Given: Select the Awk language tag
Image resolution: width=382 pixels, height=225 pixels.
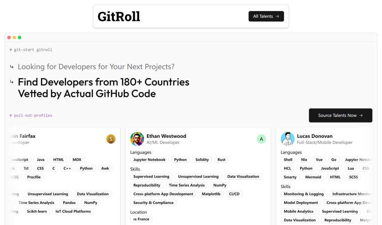Looking at the screenshot, I should [105, 169].
